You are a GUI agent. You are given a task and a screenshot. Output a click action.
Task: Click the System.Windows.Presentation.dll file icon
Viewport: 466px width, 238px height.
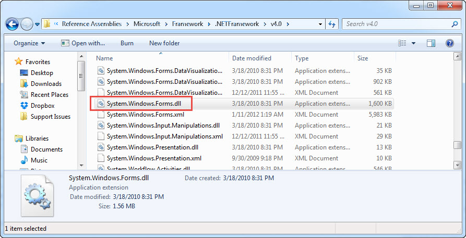coord(101,147)
